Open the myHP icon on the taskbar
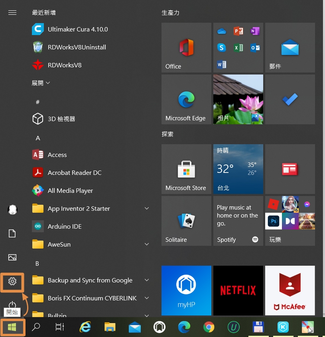The height and width of the screenshot is (337, 325). click(x=160, y=327)
